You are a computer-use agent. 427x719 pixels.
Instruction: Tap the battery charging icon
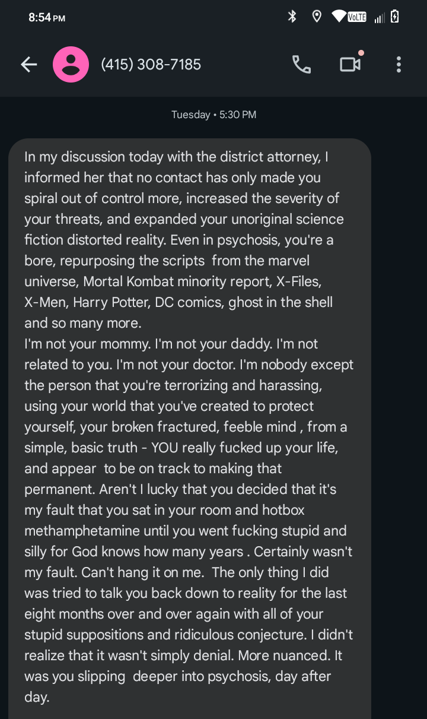coord(395,17)
